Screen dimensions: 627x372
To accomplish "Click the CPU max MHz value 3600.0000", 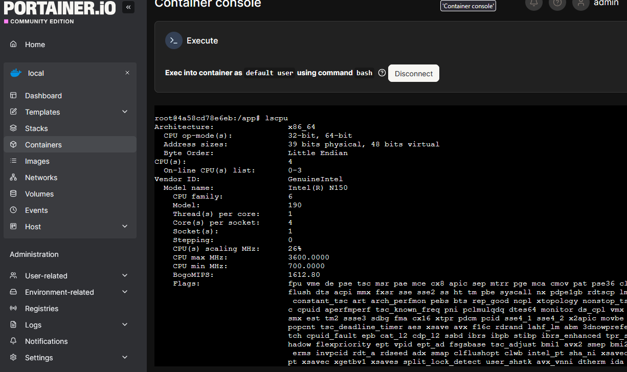I will 308,257.
